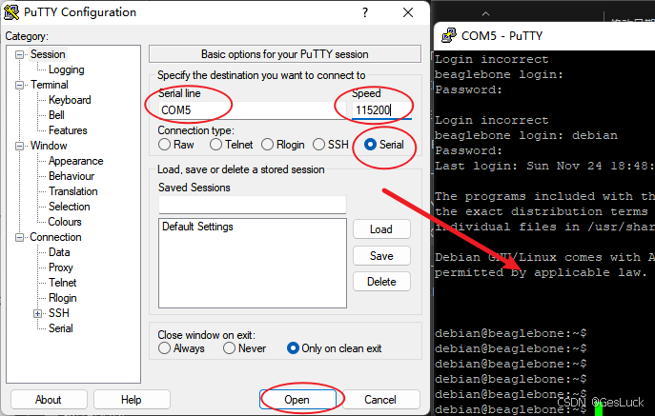Collapse the Session tree node
This screenshot has height=416, width=655.
click(x=19, y=54)
